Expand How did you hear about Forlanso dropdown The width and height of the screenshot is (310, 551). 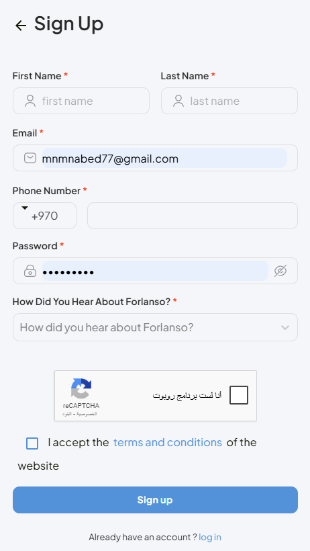pyautogui.click(x=155, y=327)
